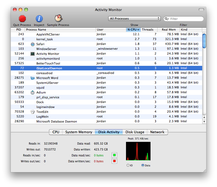
Task: Click the Safari 430.7 MB memory cell
Action: [172, 44]
